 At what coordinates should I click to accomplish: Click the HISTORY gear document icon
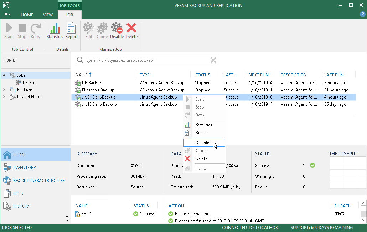tap(7, 206)
